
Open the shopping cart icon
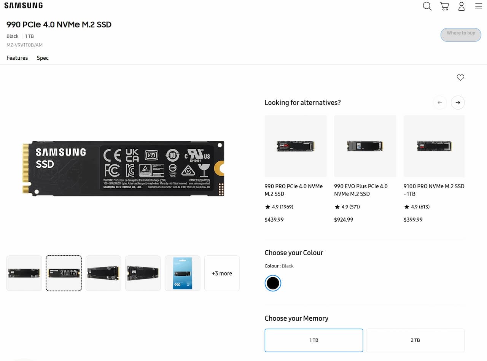tap(444, 6)
